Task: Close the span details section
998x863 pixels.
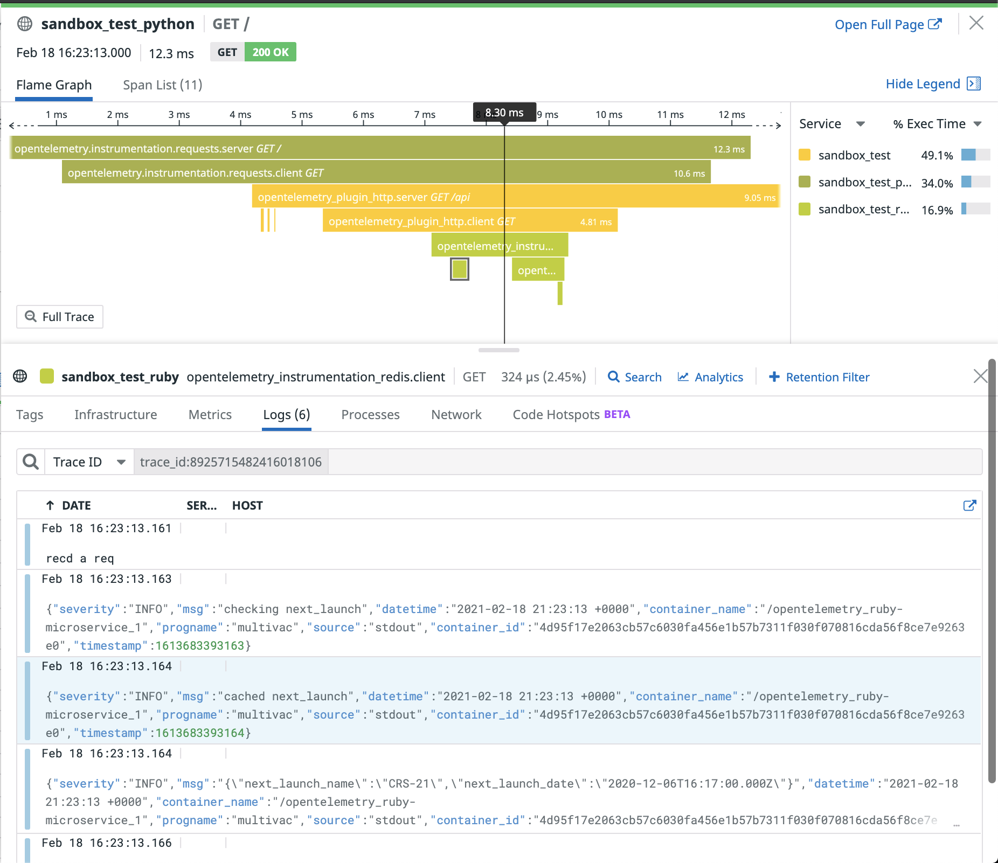Action: [x=980, y=376]
